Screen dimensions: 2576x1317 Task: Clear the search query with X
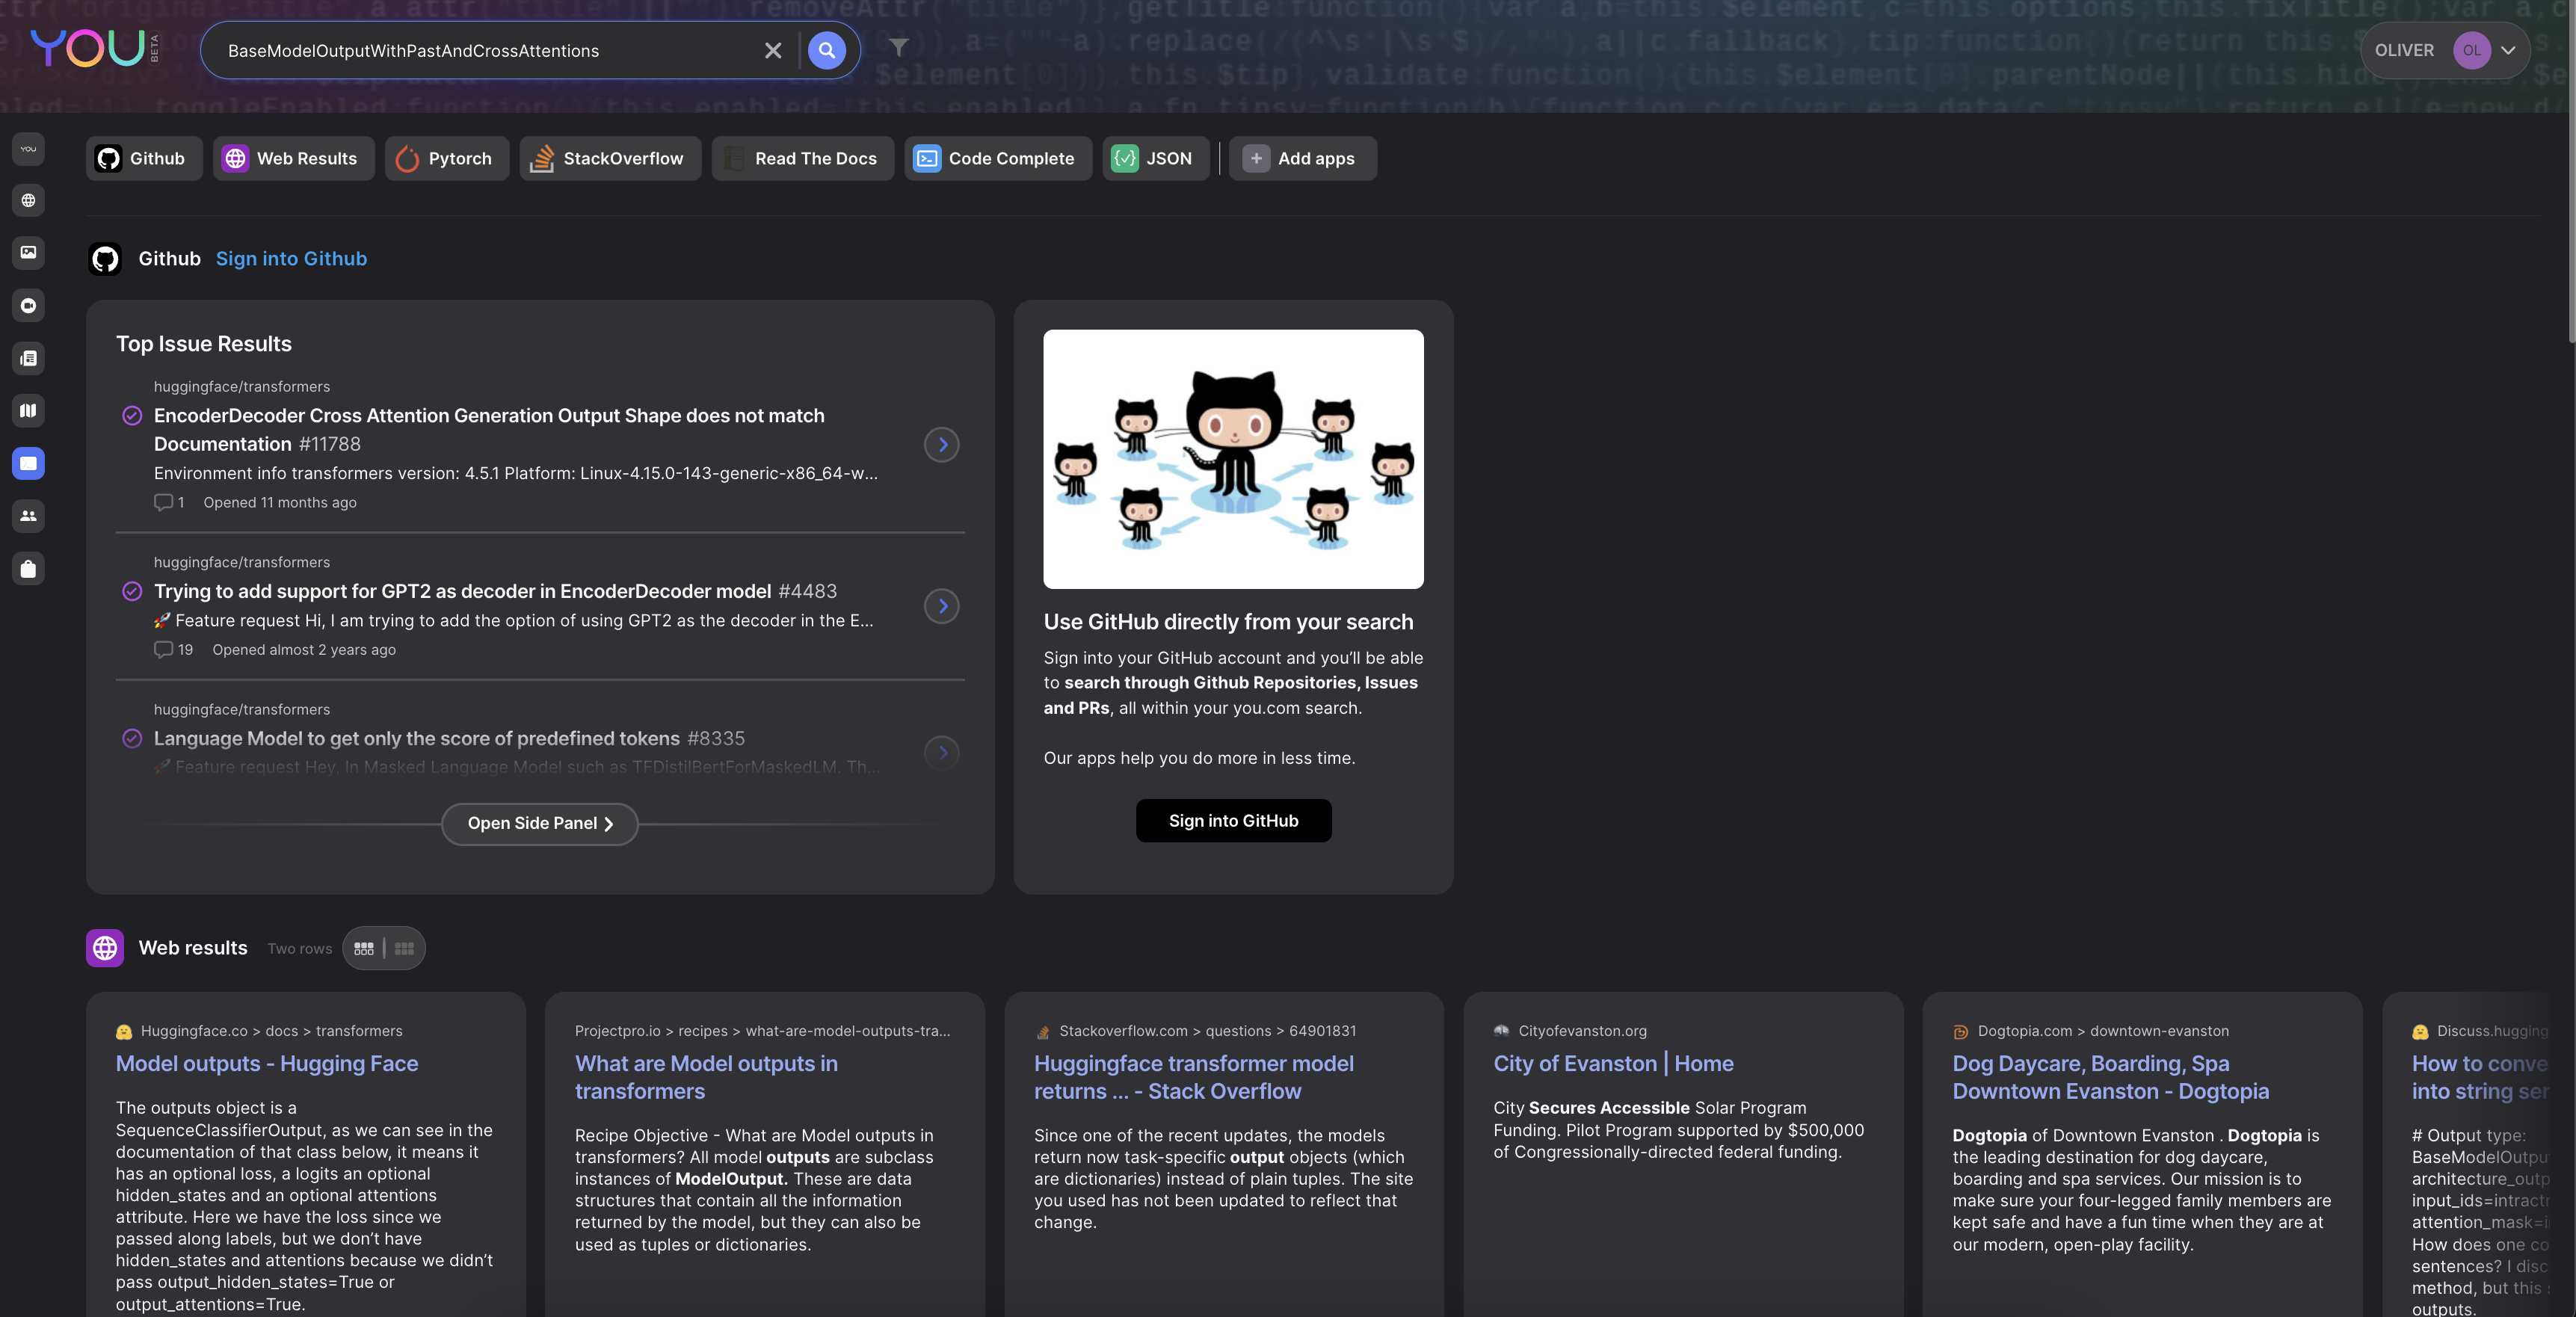point(773,50)
